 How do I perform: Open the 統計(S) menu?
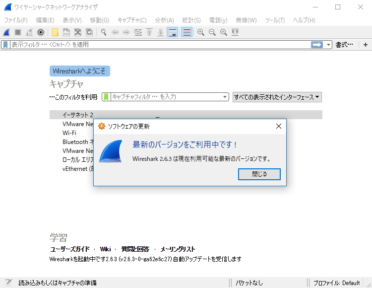(x=191, y=20)
